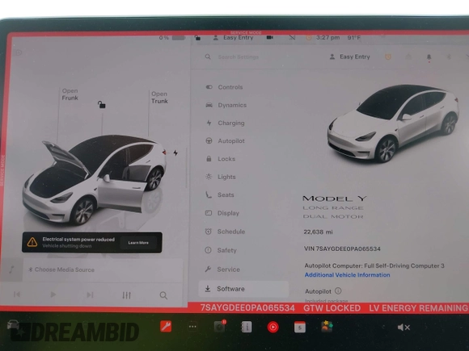Click the GTW LOCKED status text

coord(332,308)
